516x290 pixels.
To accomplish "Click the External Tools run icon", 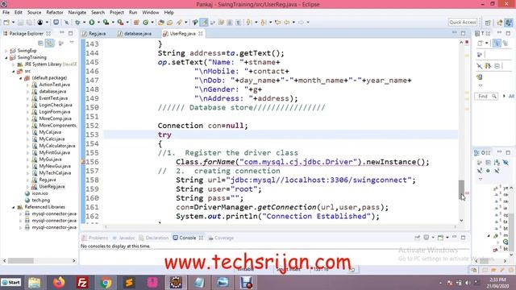I will (120, 23).
